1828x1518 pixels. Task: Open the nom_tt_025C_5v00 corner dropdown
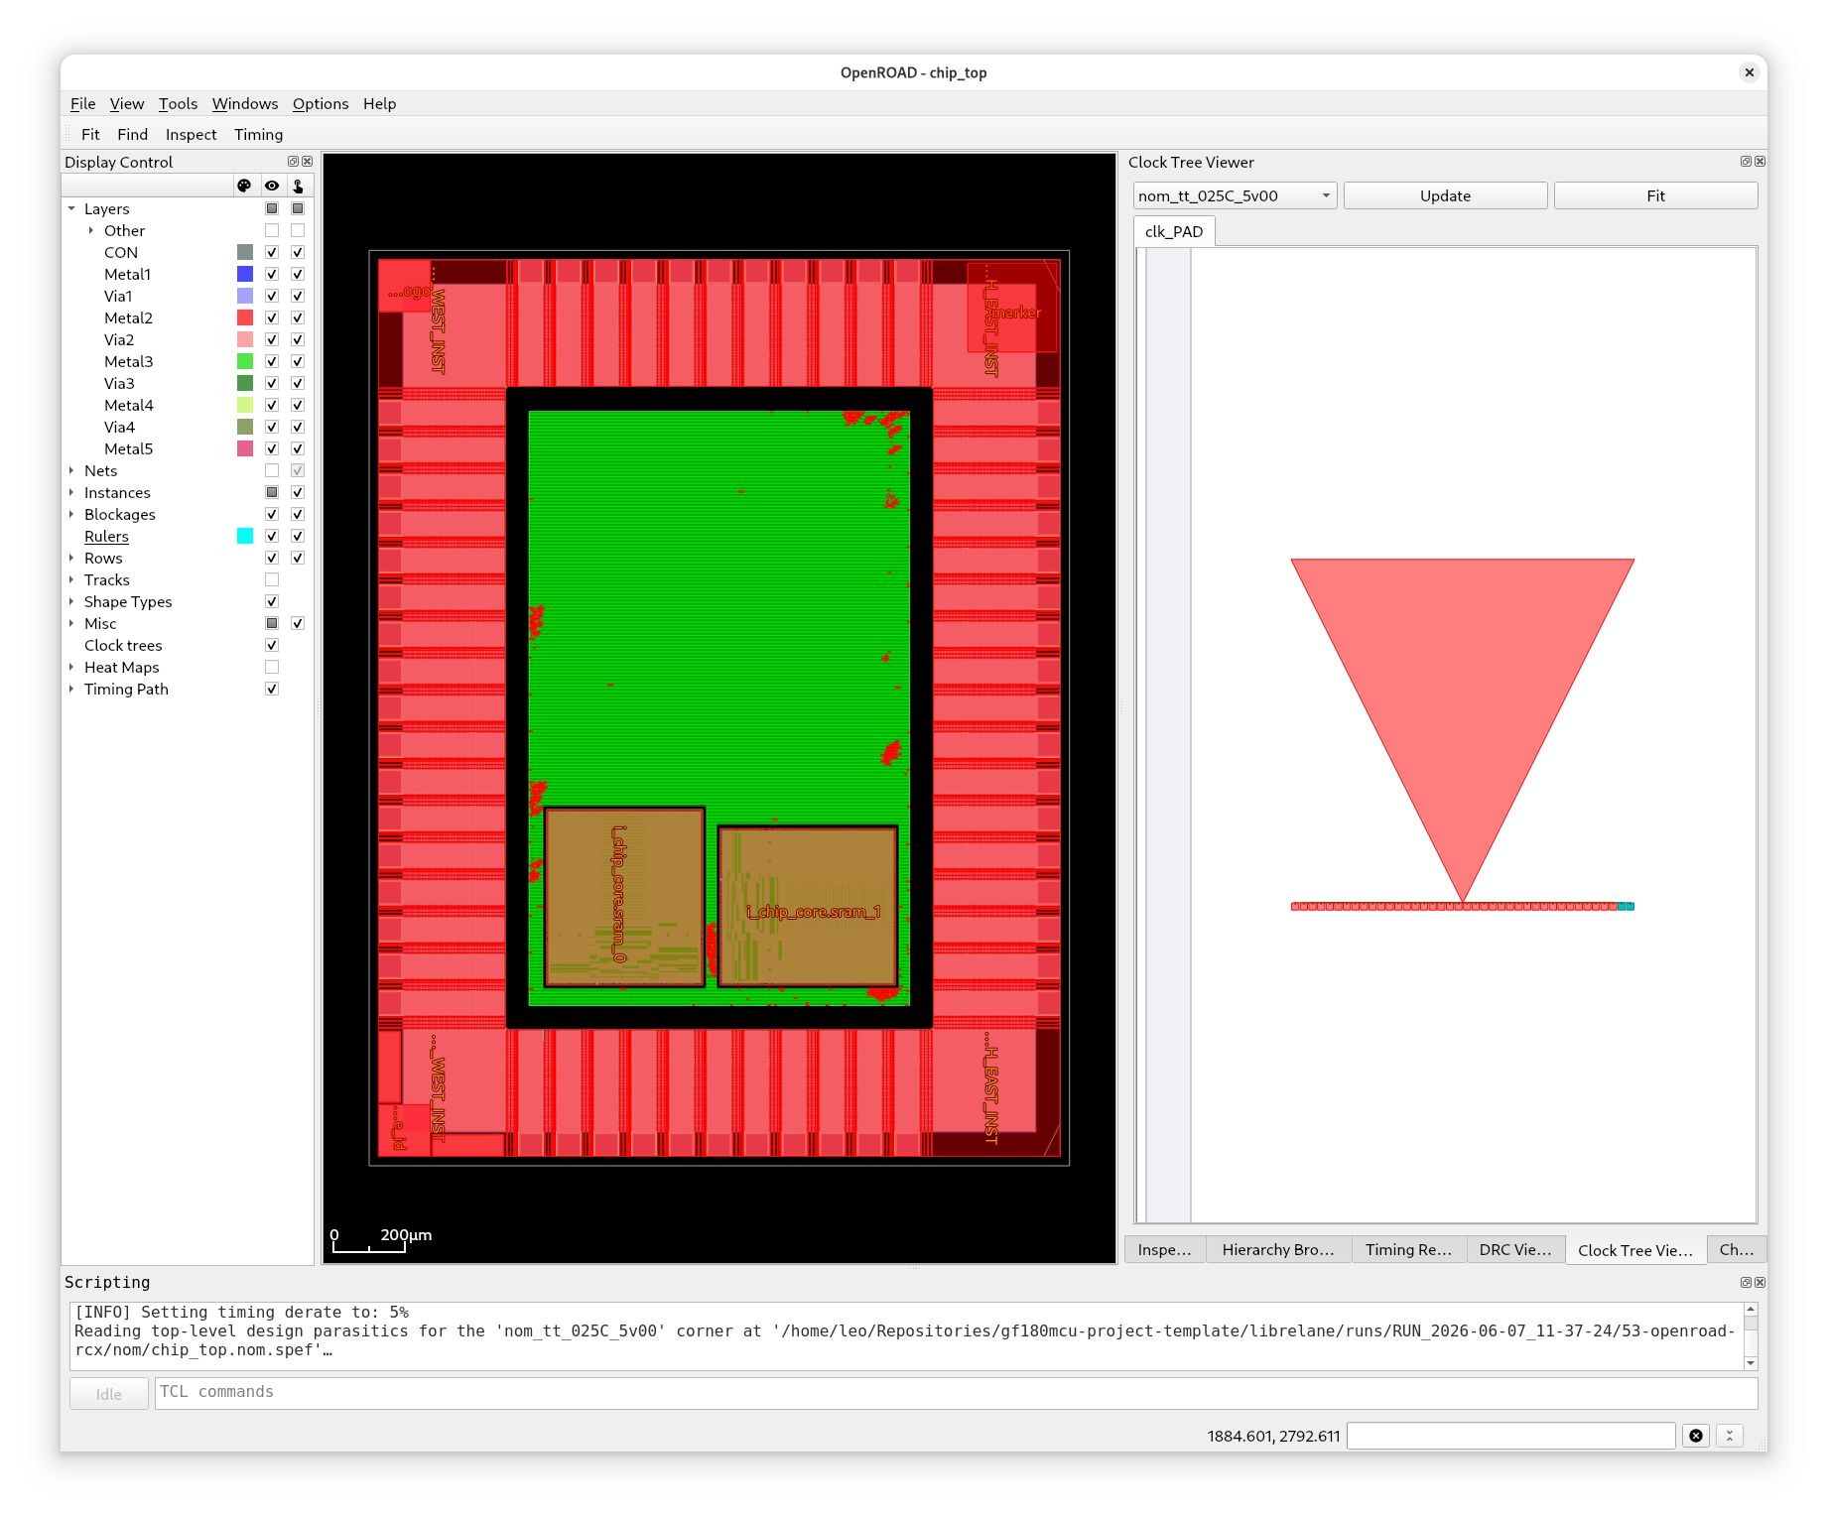coord(1235,195)
